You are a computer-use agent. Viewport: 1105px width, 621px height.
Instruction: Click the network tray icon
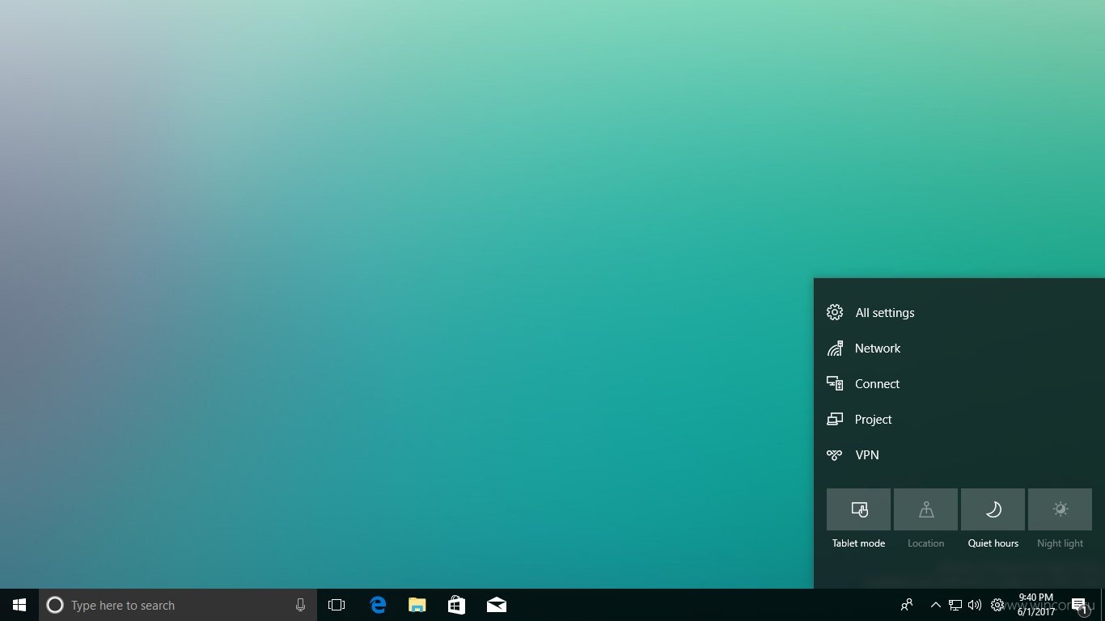click(x=955, y=605)
